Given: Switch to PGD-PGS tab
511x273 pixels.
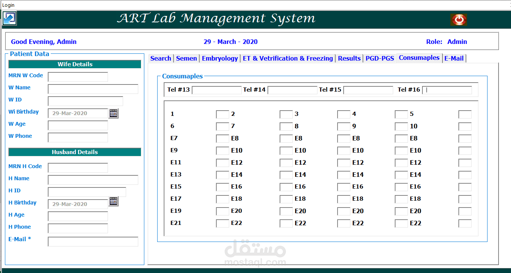Looking at the screenshot, I should 380,58.
